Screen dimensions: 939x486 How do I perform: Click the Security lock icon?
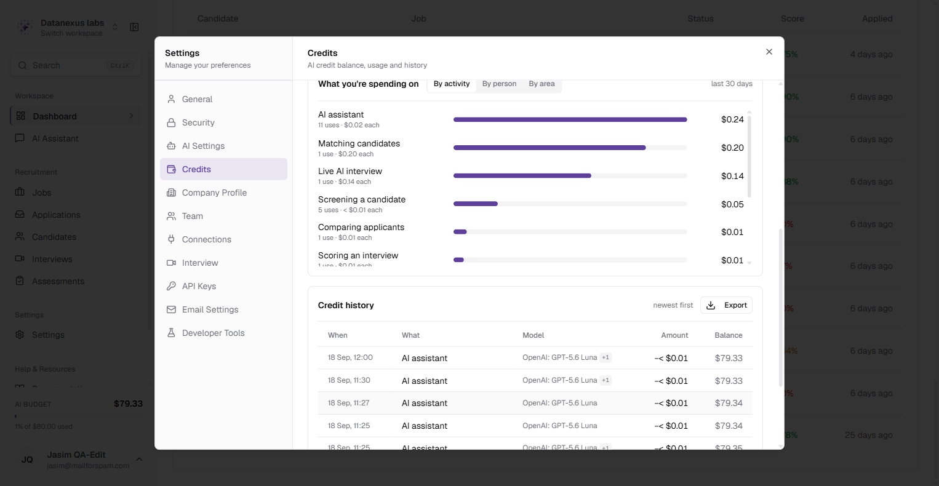click(171, 122)
